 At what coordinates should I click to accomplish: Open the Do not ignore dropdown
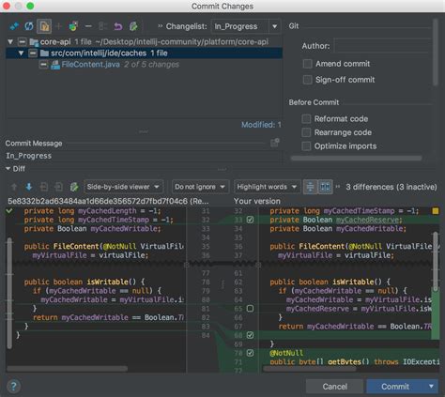(200, 187)
